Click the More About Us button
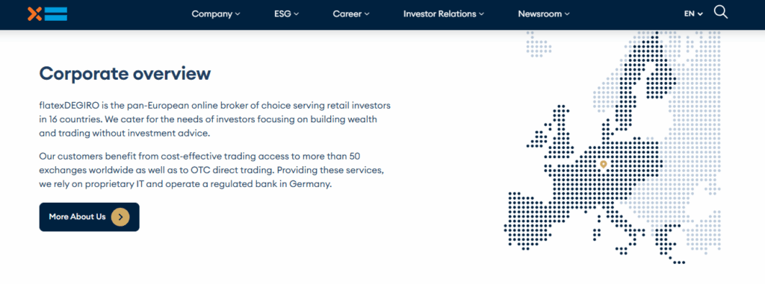The width and height of the screenshot is (765, 284). pyautogui.click(x=90, y=217)
